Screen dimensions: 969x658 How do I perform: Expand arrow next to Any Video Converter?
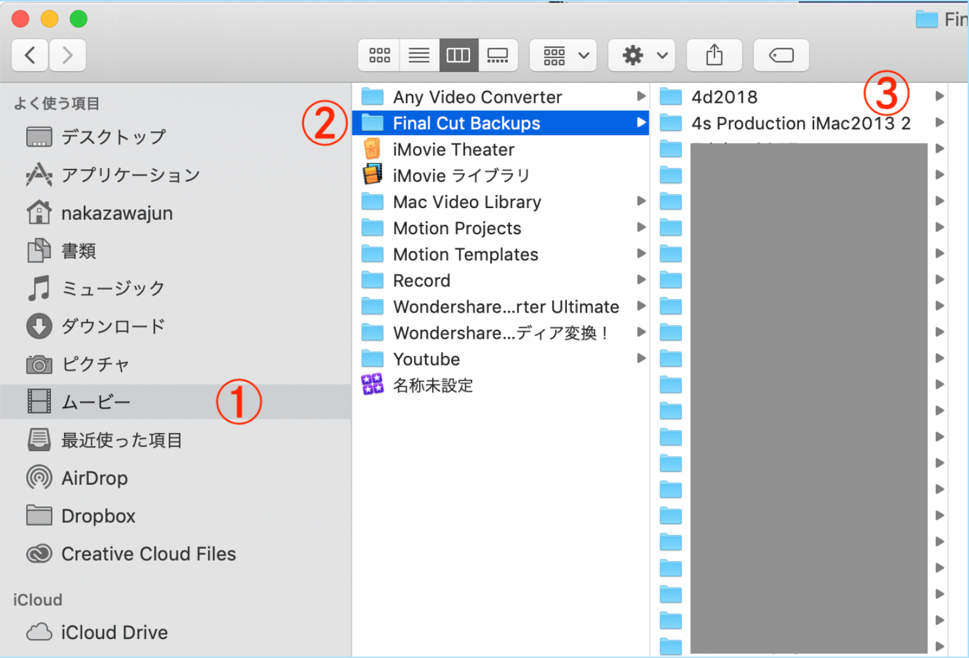pyautogui.click(x=641, y=97)
